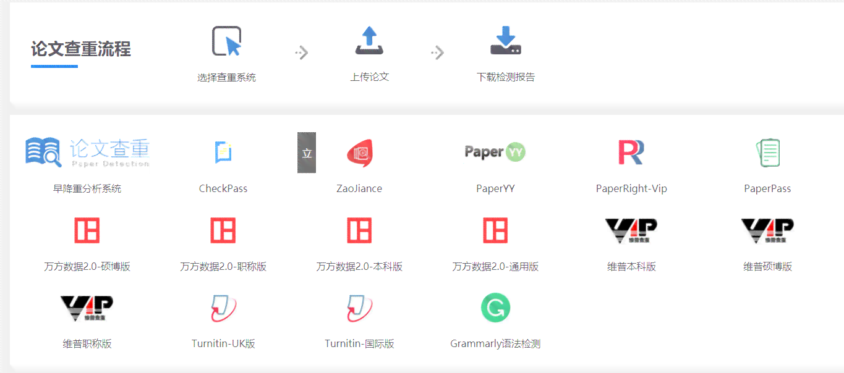The height and width of the screenshot is (373, 844).
Task: Click the gray 立 tab marker
Action: tap(307, 153)
